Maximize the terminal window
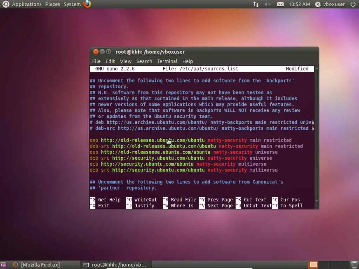Screen dimensions: 359x269 tap(109, 52)
